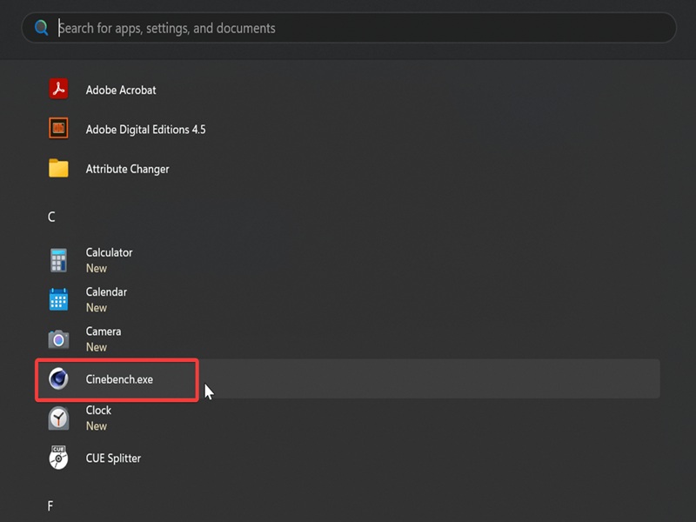The width and height of the screenshot is (696, 522).
Task: Click the Camera app icon
Action: pyautogui.click(x=58, y=339)
